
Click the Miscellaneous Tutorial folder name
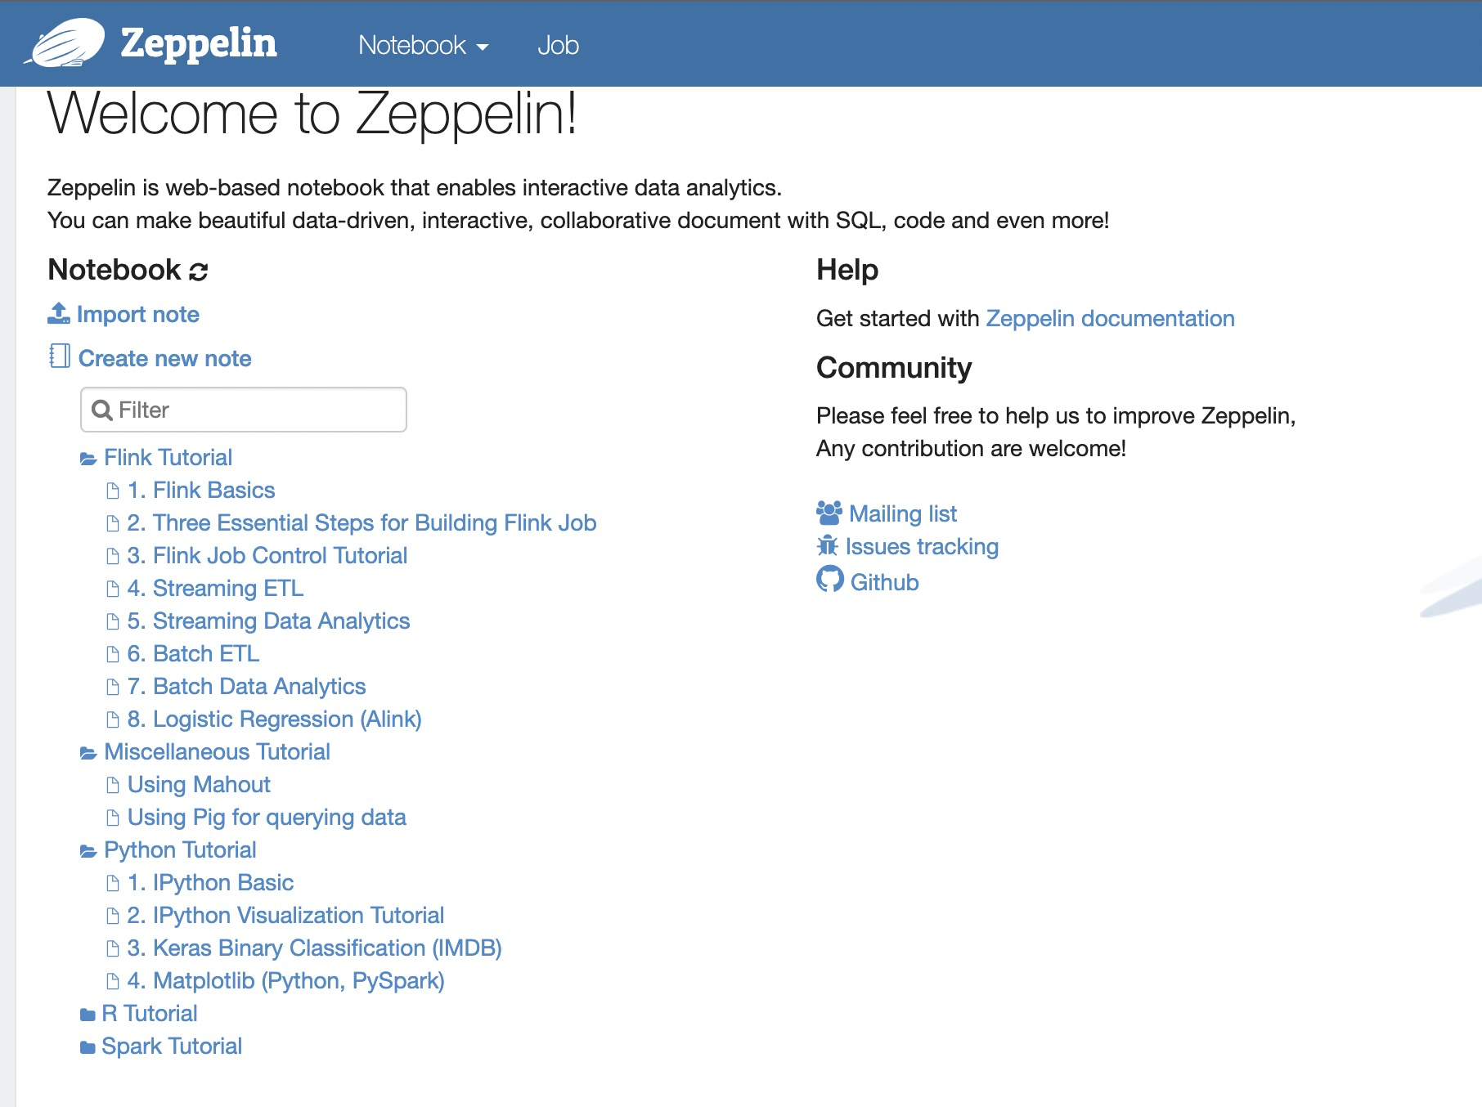(217, 751)
